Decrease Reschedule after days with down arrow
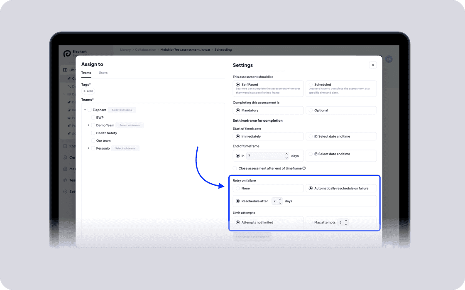The width and height of the screenshot is (465, 290). pyautogui.click(x=280, y=203)
